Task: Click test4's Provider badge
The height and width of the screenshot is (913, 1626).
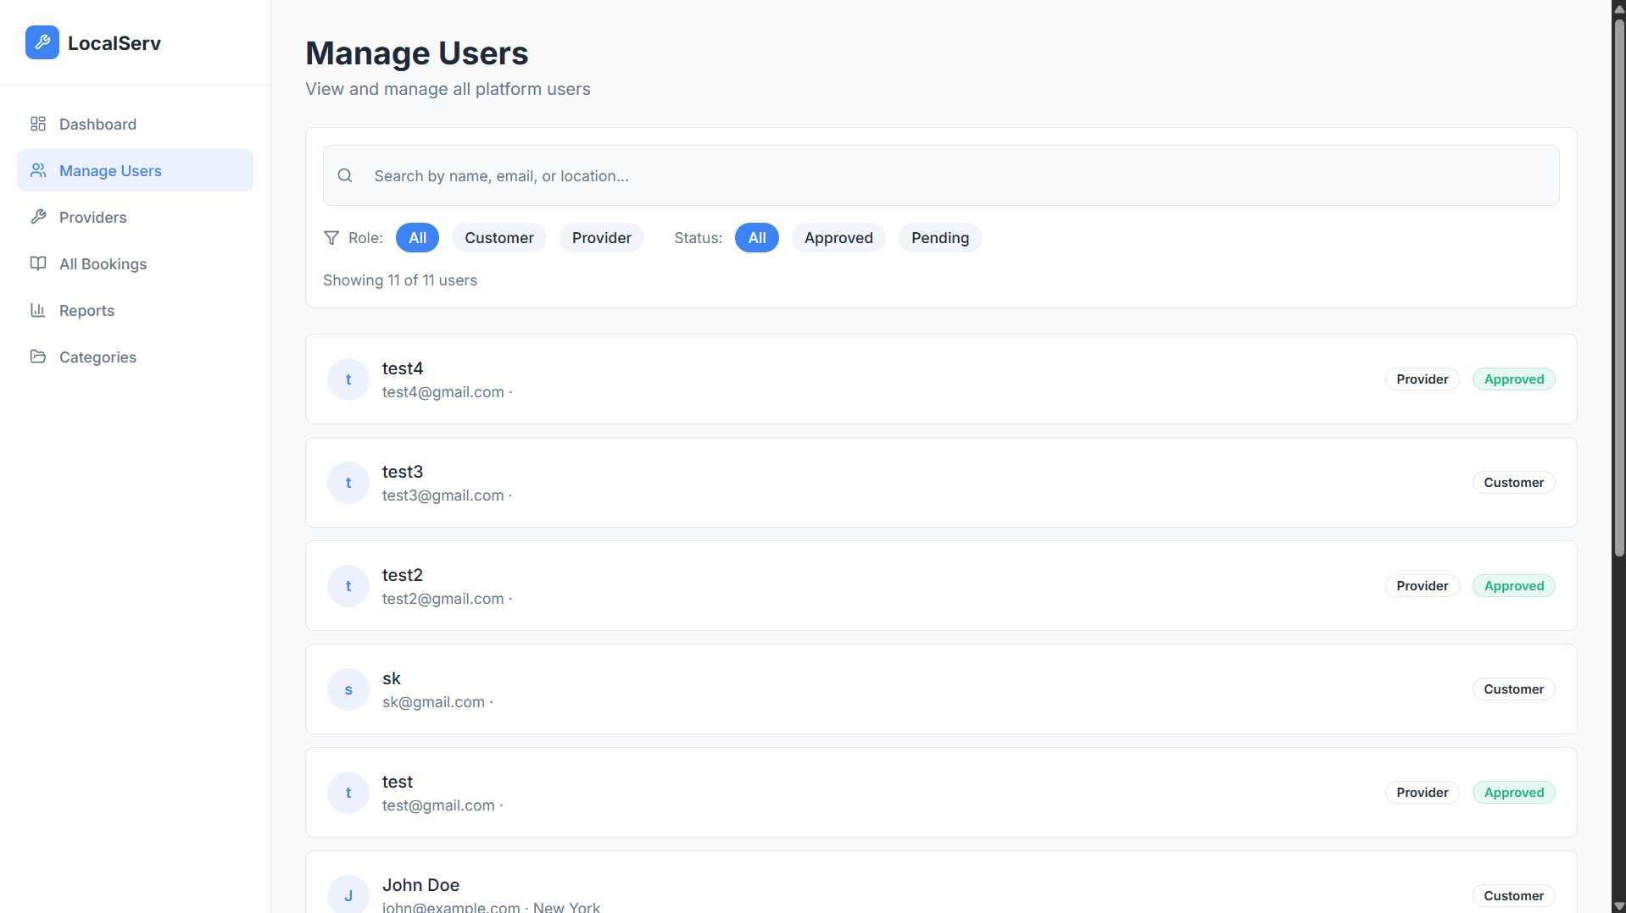Action: pos(1423,379)
